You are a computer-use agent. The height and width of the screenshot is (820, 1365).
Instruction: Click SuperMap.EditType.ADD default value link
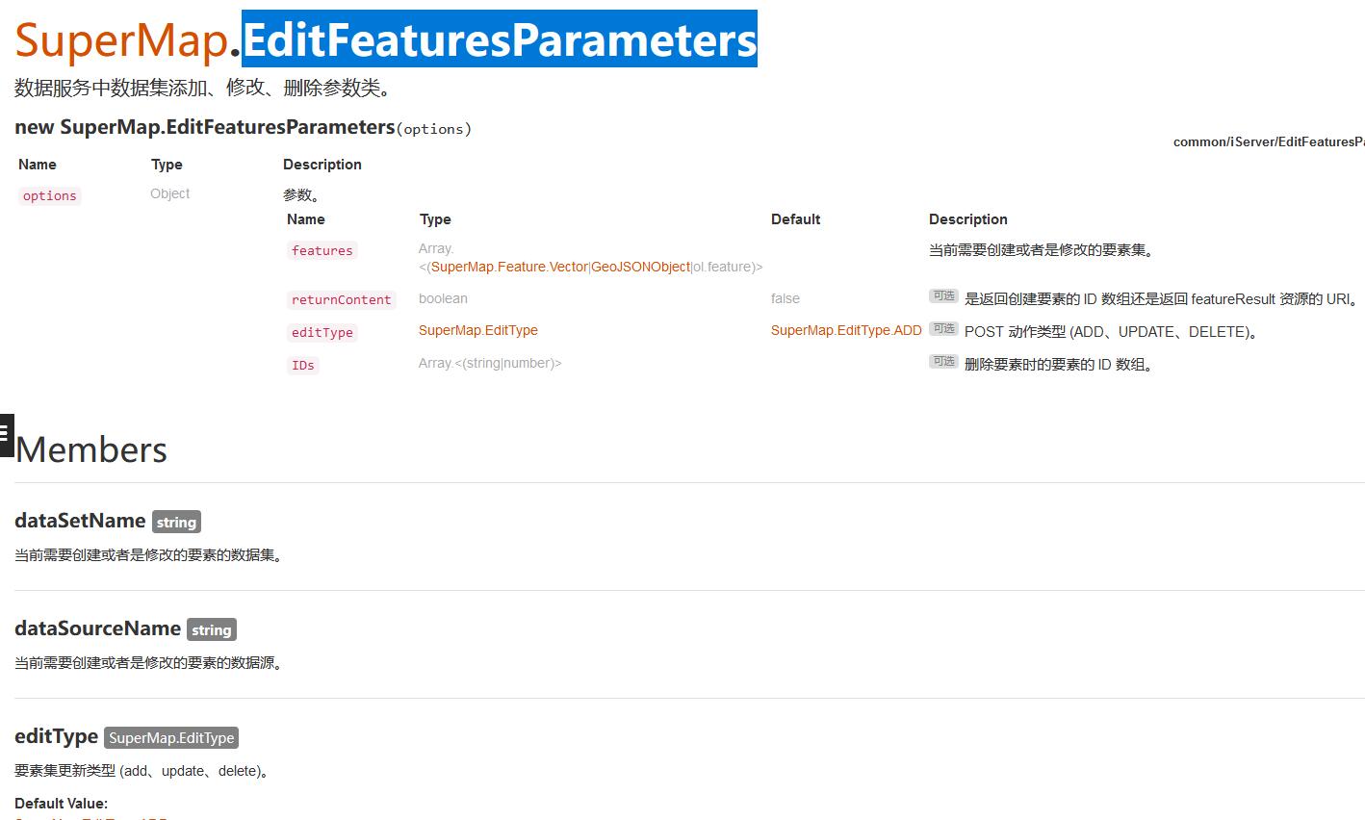pos(846,330)
